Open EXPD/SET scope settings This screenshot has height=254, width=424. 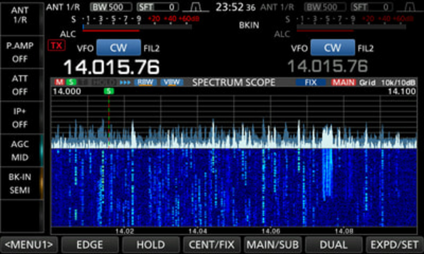tap(395, 245)
